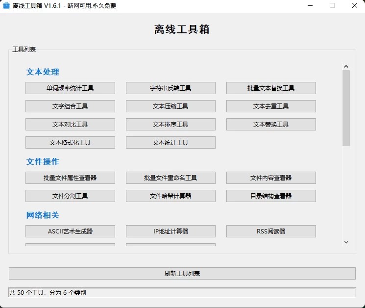Open 批量文本替换工具
Image resolution: width=365 pixels, height=308 pixels.
pos(271,88)
